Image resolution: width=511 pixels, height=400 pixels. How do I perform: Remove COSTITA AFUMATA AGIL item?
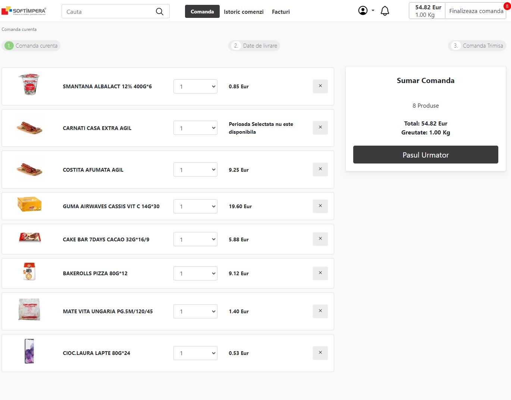pyautogui.click(x=320, y=169)
